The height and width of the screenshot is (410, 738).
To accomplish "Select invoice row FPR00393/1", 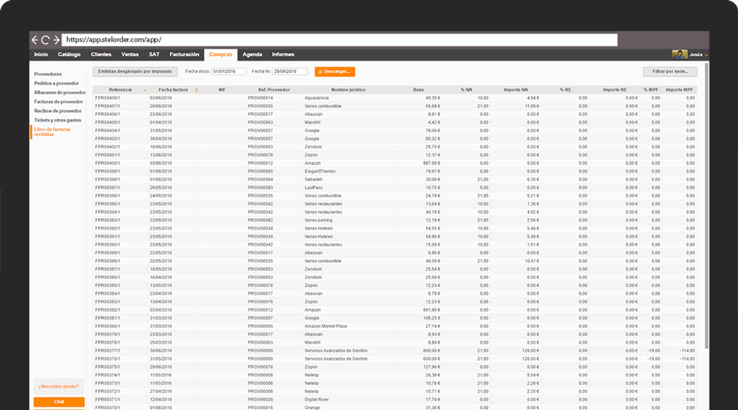I will pyautogui.click(x=395, y=221).
